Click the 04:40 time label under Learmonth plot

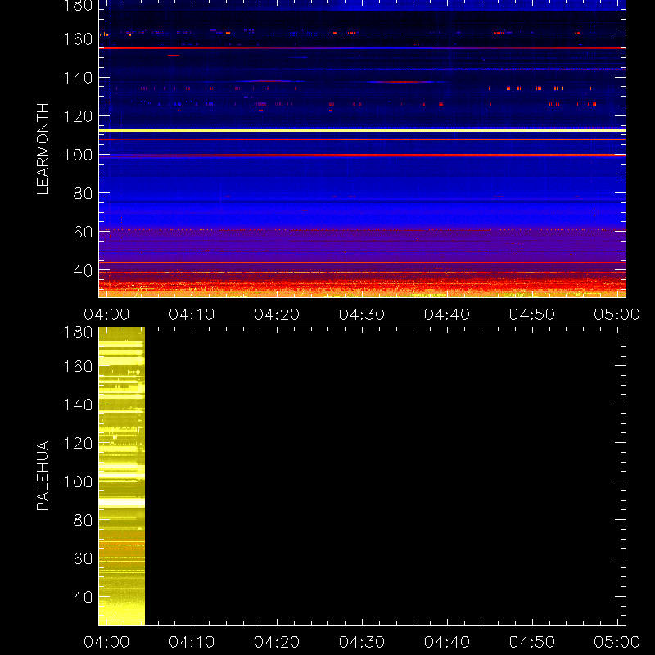tap(447, 314)
